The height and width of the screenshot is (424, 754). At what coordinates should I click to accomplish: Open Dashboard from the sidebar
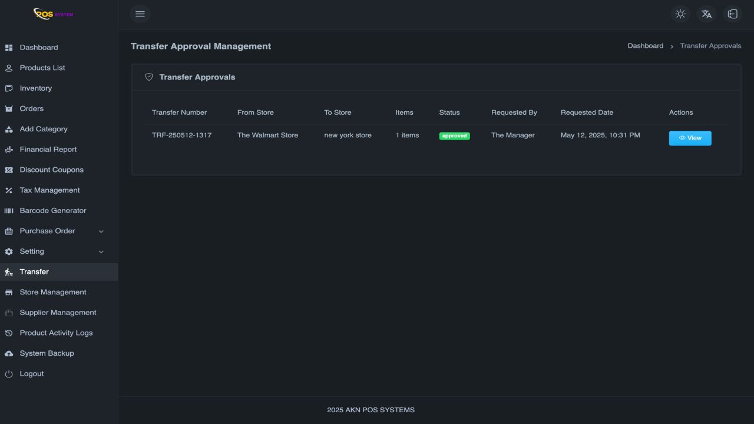39,48
